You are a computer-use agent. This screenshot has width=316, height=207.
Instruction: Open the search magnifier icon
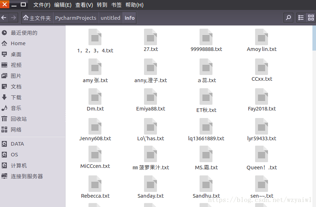point(288,18)
